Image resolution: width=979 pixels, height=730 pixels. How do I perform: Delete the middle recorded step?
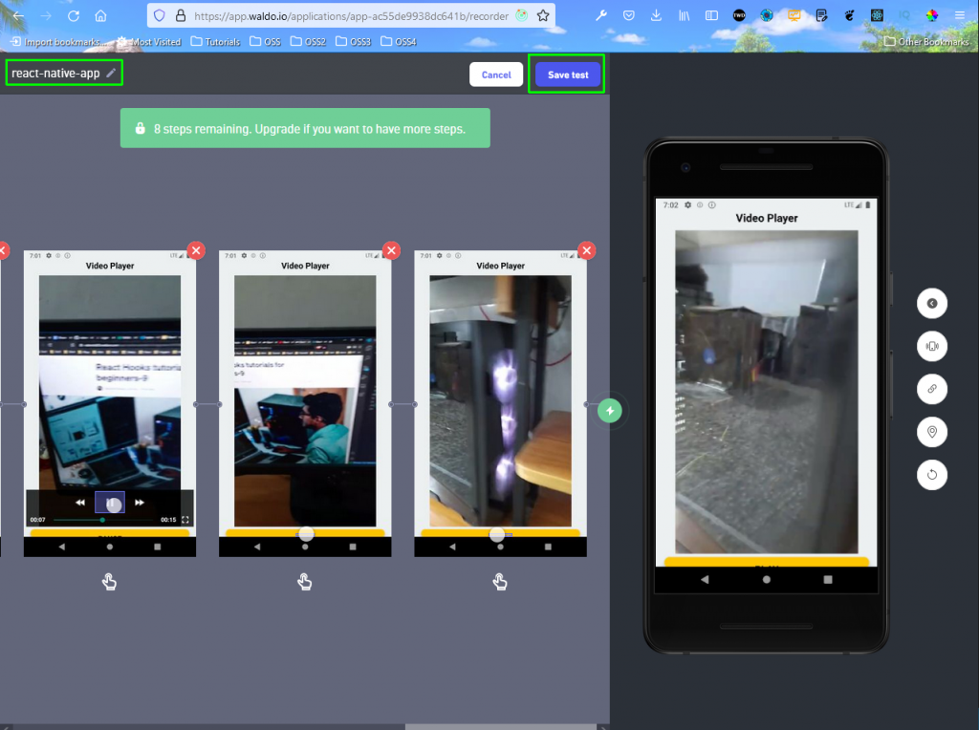tap(391, 251)
